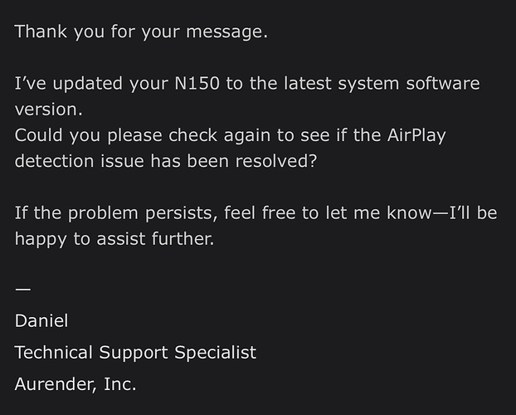Click the "Aurender, Inc." company line

tap(75, 384)
